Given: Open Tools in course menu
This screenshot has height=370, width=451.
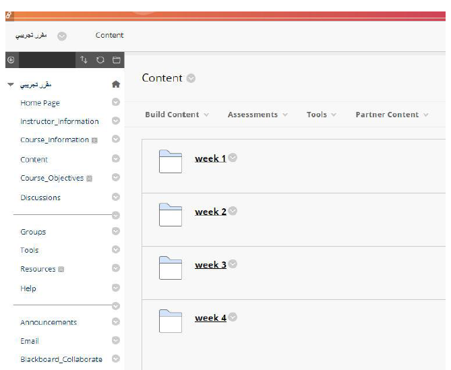Looking at the screenshot, I should 30,250.
